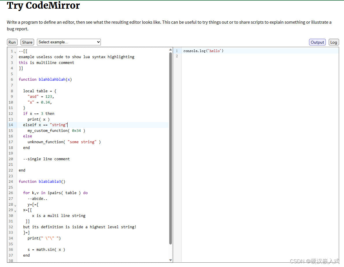Image resolution: width=344 pixels, height=267 pixels.
Task: Click the '--single line comment' text
Action: coord(46,159)
